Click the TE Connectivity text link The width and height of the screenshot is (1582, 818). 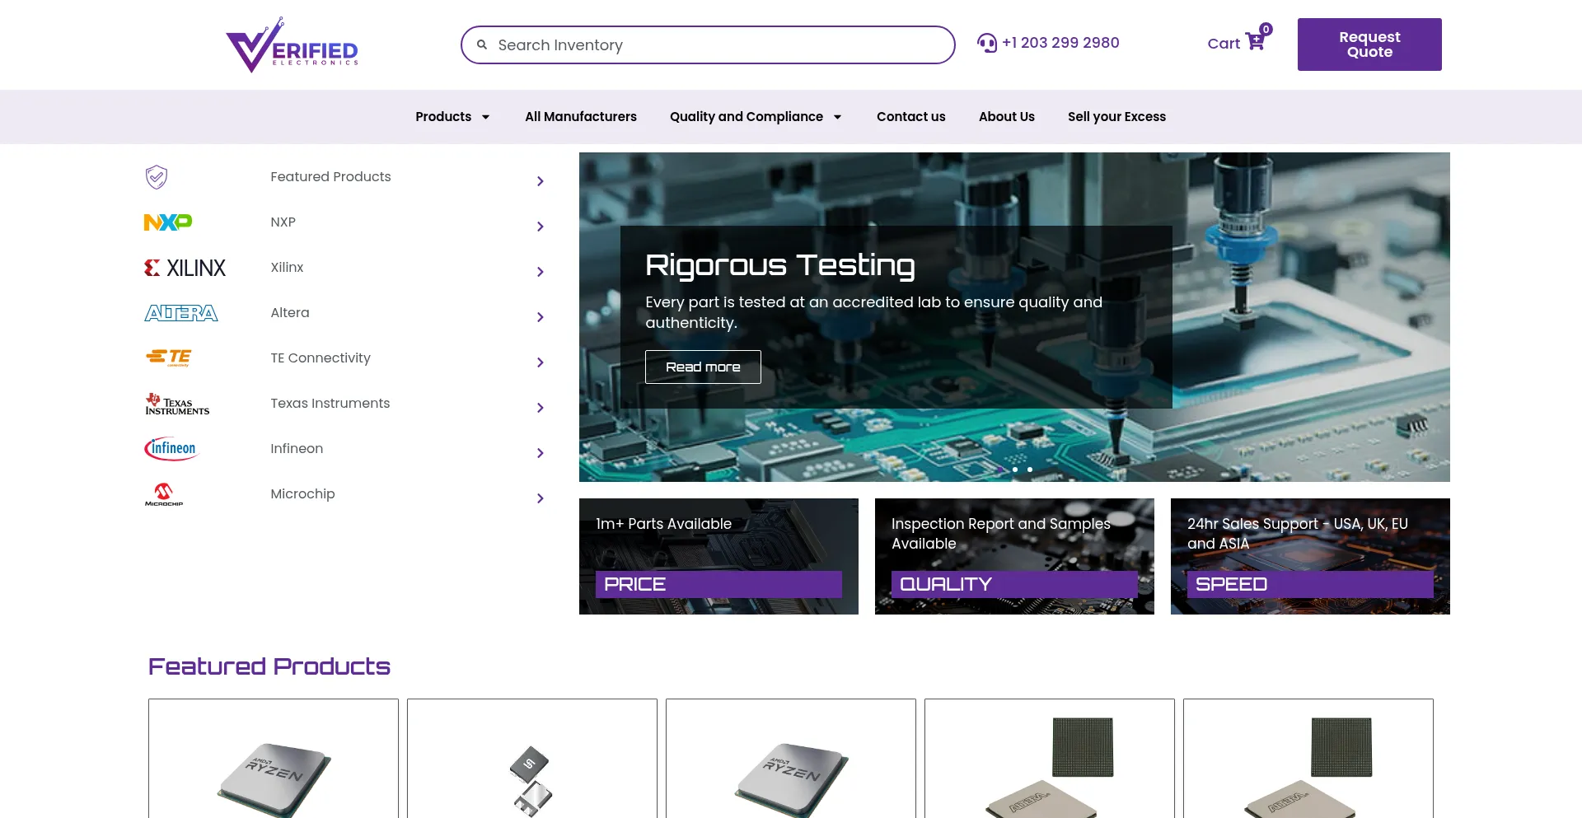tap(321, 358)
